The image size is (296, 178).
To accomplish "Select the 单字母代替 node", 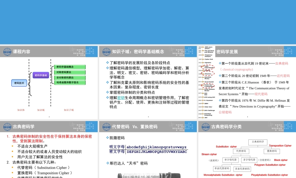I will point(231,160).
